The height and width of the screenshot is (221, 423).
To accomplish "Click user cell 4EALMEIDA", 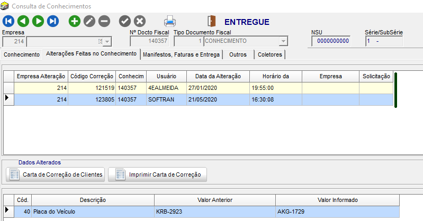I will click(x=166, y=88).
